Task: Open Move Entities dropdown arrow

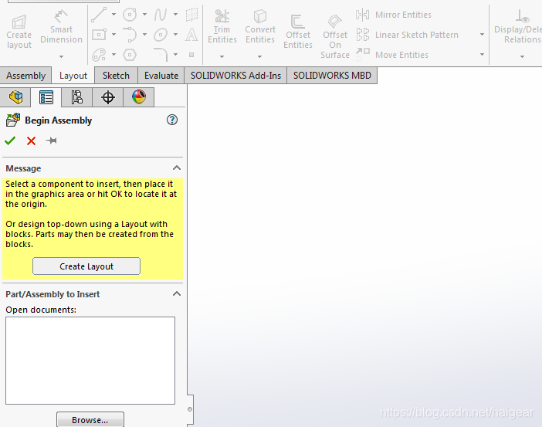Action: coord(482,55)
